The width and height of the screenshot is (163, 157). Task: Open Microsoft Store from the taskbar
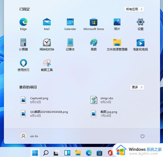click(99, 153)
